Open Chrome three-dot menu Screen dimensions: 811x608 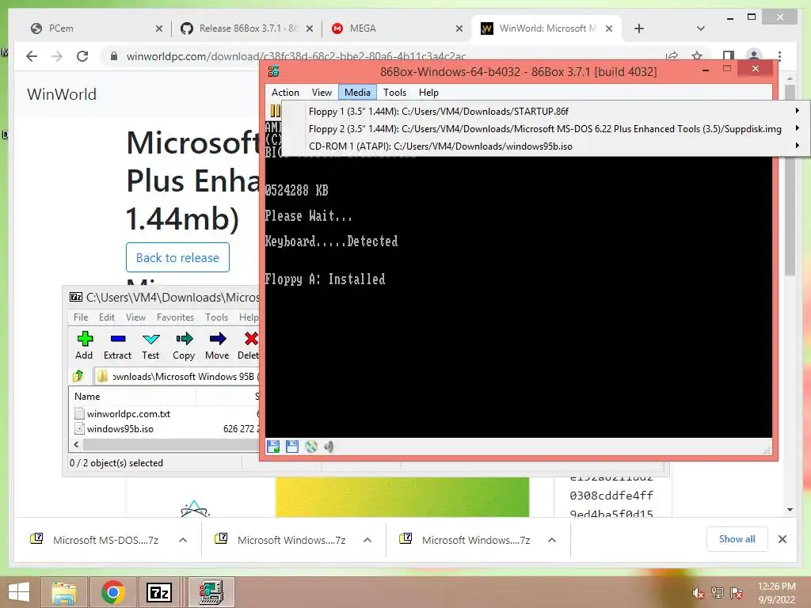pyautogui.click(x=779, y=56)
